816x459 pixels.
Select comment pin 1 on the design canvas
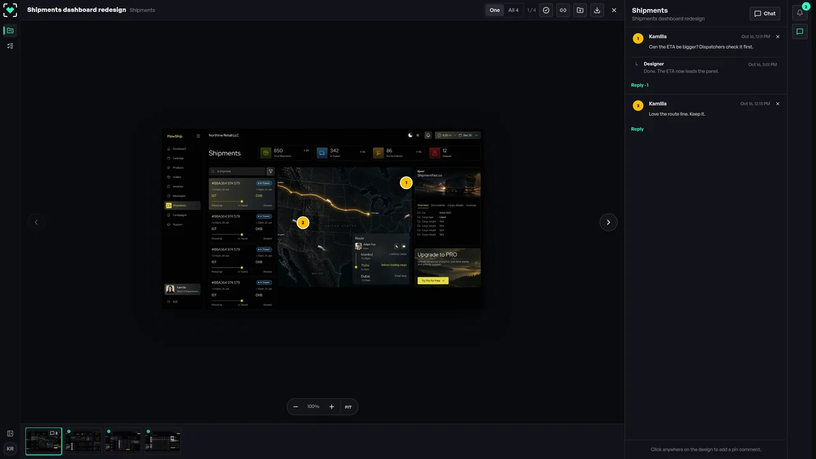[x=406, y=182]
